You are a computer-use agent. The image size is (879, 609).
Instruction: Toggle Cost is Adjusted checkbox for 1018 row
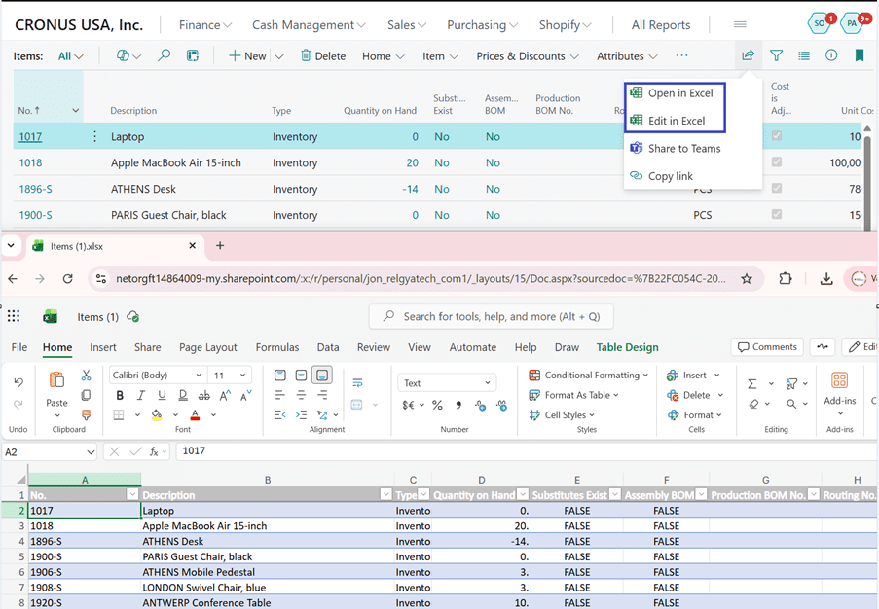pyautogui.click(x=776, y=162)
